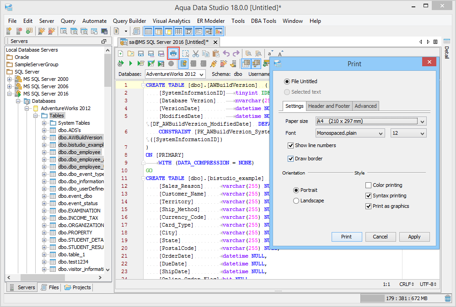The image size is (456, 307).
Task: Click the Undo arrow icon
Action: tap(226, 53)
